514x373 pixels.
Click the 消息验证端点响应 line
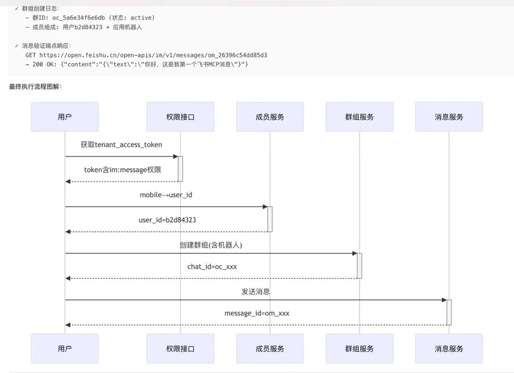43,46
